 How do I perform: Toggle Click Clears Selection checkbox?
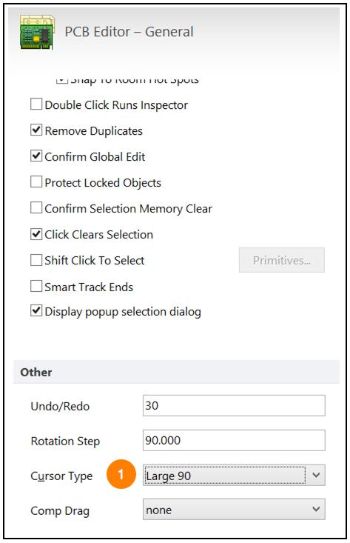tap(36, 234)
